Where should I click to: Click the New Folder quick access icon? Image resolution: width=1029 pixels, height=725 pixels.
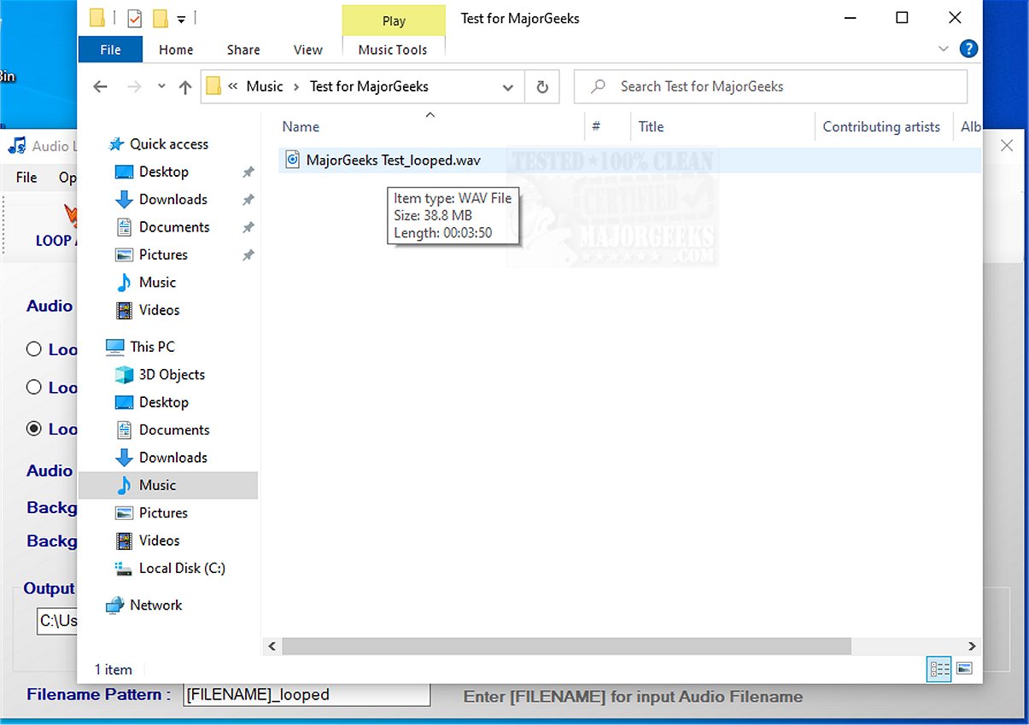click(x=160, y=18)
